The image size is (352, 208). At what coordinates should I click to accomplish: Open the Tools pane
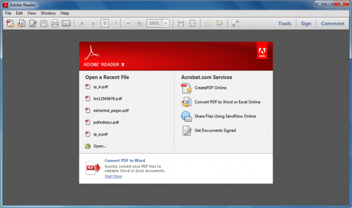coord(285,23)
